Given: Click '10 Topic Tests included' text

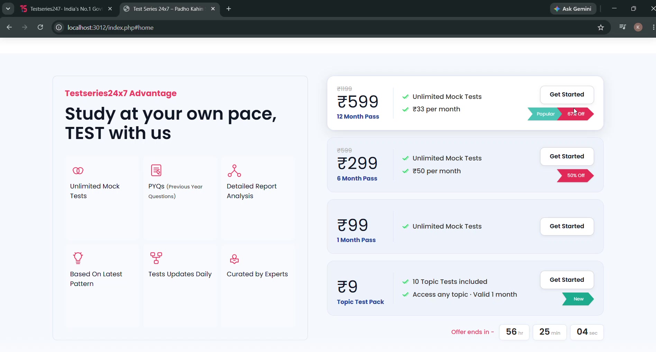Looking at the screenshot, I should coord(450,282).
